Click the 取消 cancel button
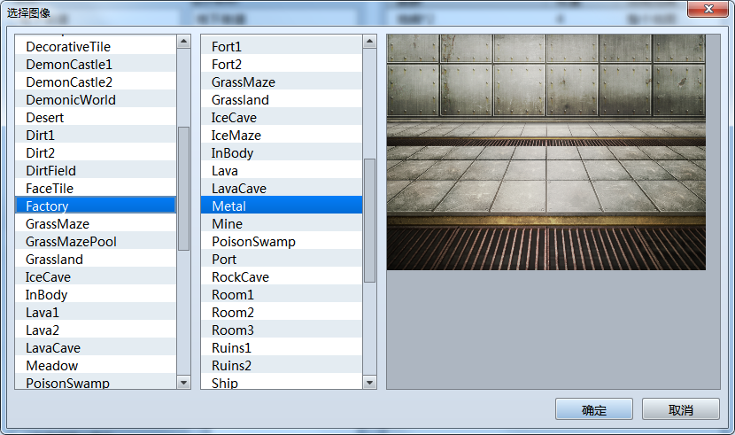This screenshot has height=435, width=735. tap(681, 409)
